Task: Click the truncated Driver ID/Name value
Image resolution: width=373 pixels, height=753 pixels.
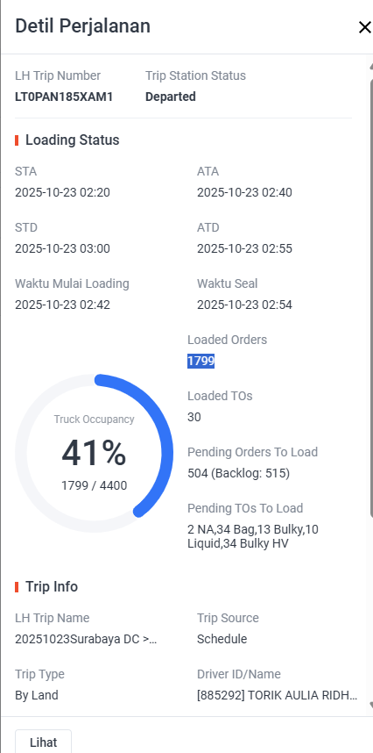Action: 278,695
